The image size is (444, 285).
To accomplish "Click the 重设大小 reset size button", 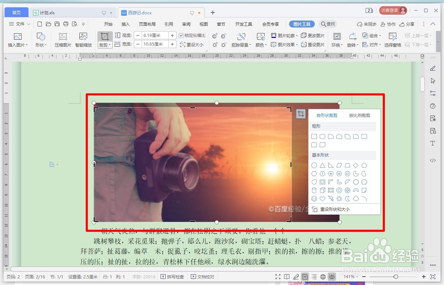I will click(192, 45).
